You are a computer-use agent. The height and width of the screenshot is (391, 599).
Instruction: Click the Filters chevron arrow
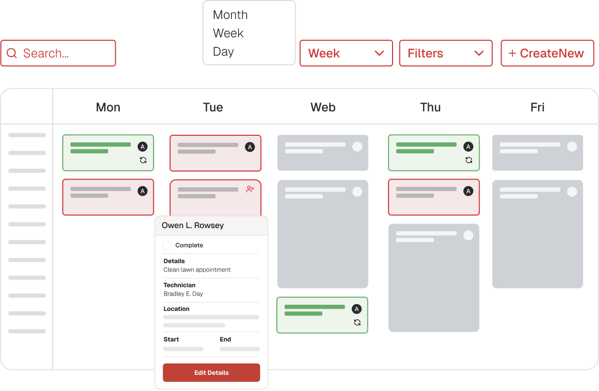click(479, 54)
